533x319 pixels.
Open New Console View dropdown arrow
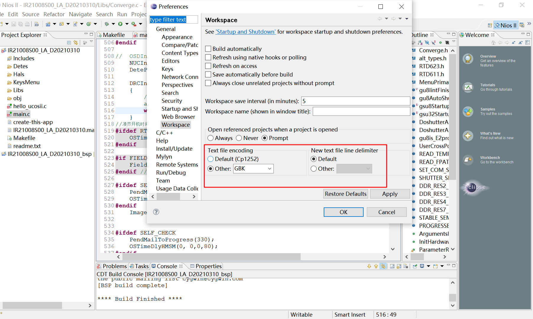click(x=442, y=266)
